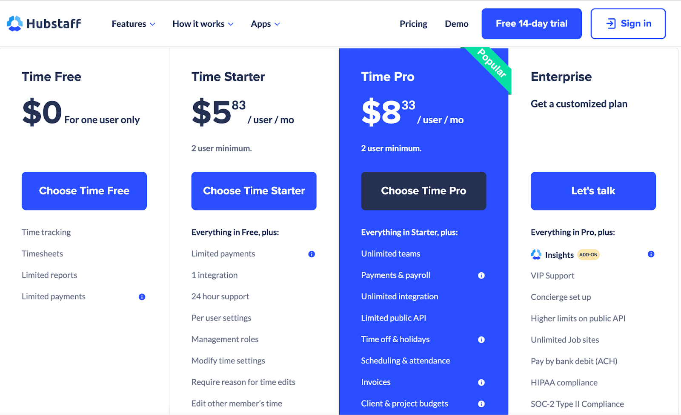Screen dimensions: 681x415
Task: Click the Hubstaff logo icon
Action: click(x=14, y=23)
